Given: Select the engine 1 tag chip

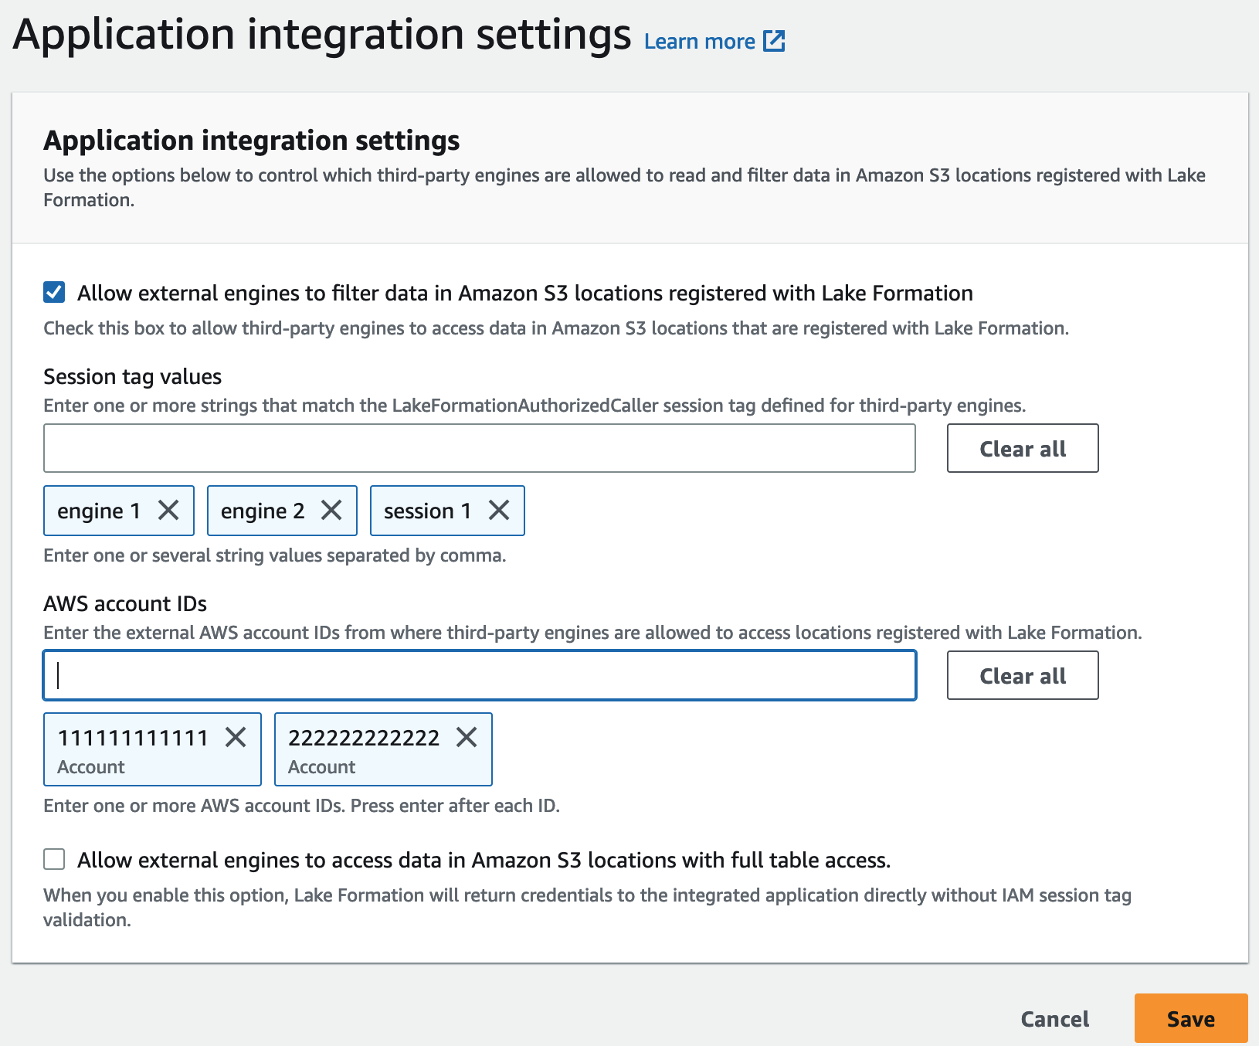Looking at the screenshot, I should tap(100, 510).
